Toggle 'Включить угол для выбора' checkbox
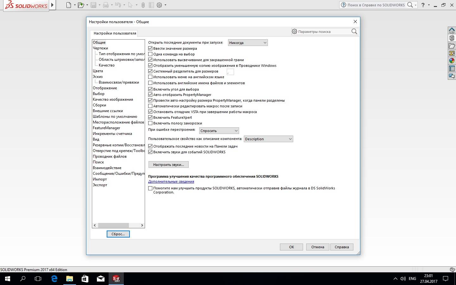 point(150,89)
